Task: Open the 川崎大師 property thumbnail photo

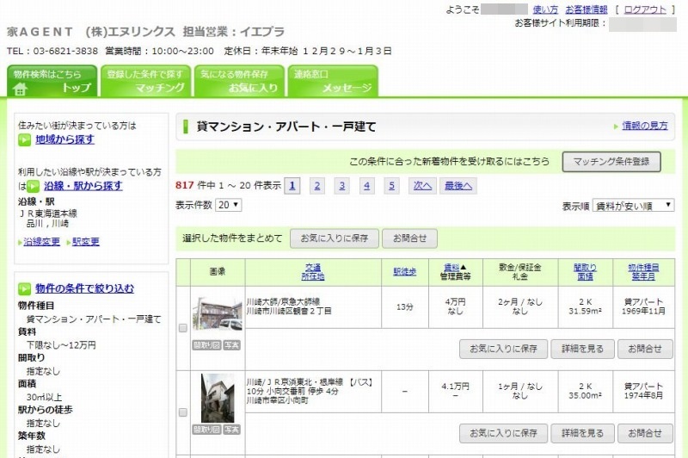Action: [218, 313]
